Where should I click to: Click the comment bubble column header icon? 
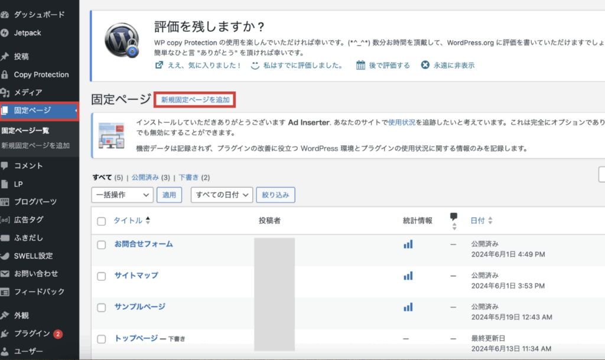pyautogui.click(x=453, y=217)
